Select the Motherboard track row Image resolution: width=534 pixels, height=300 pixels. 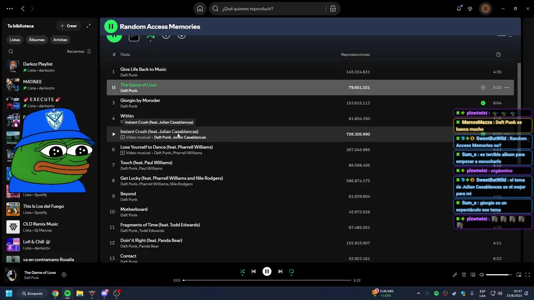click(310, 212)
